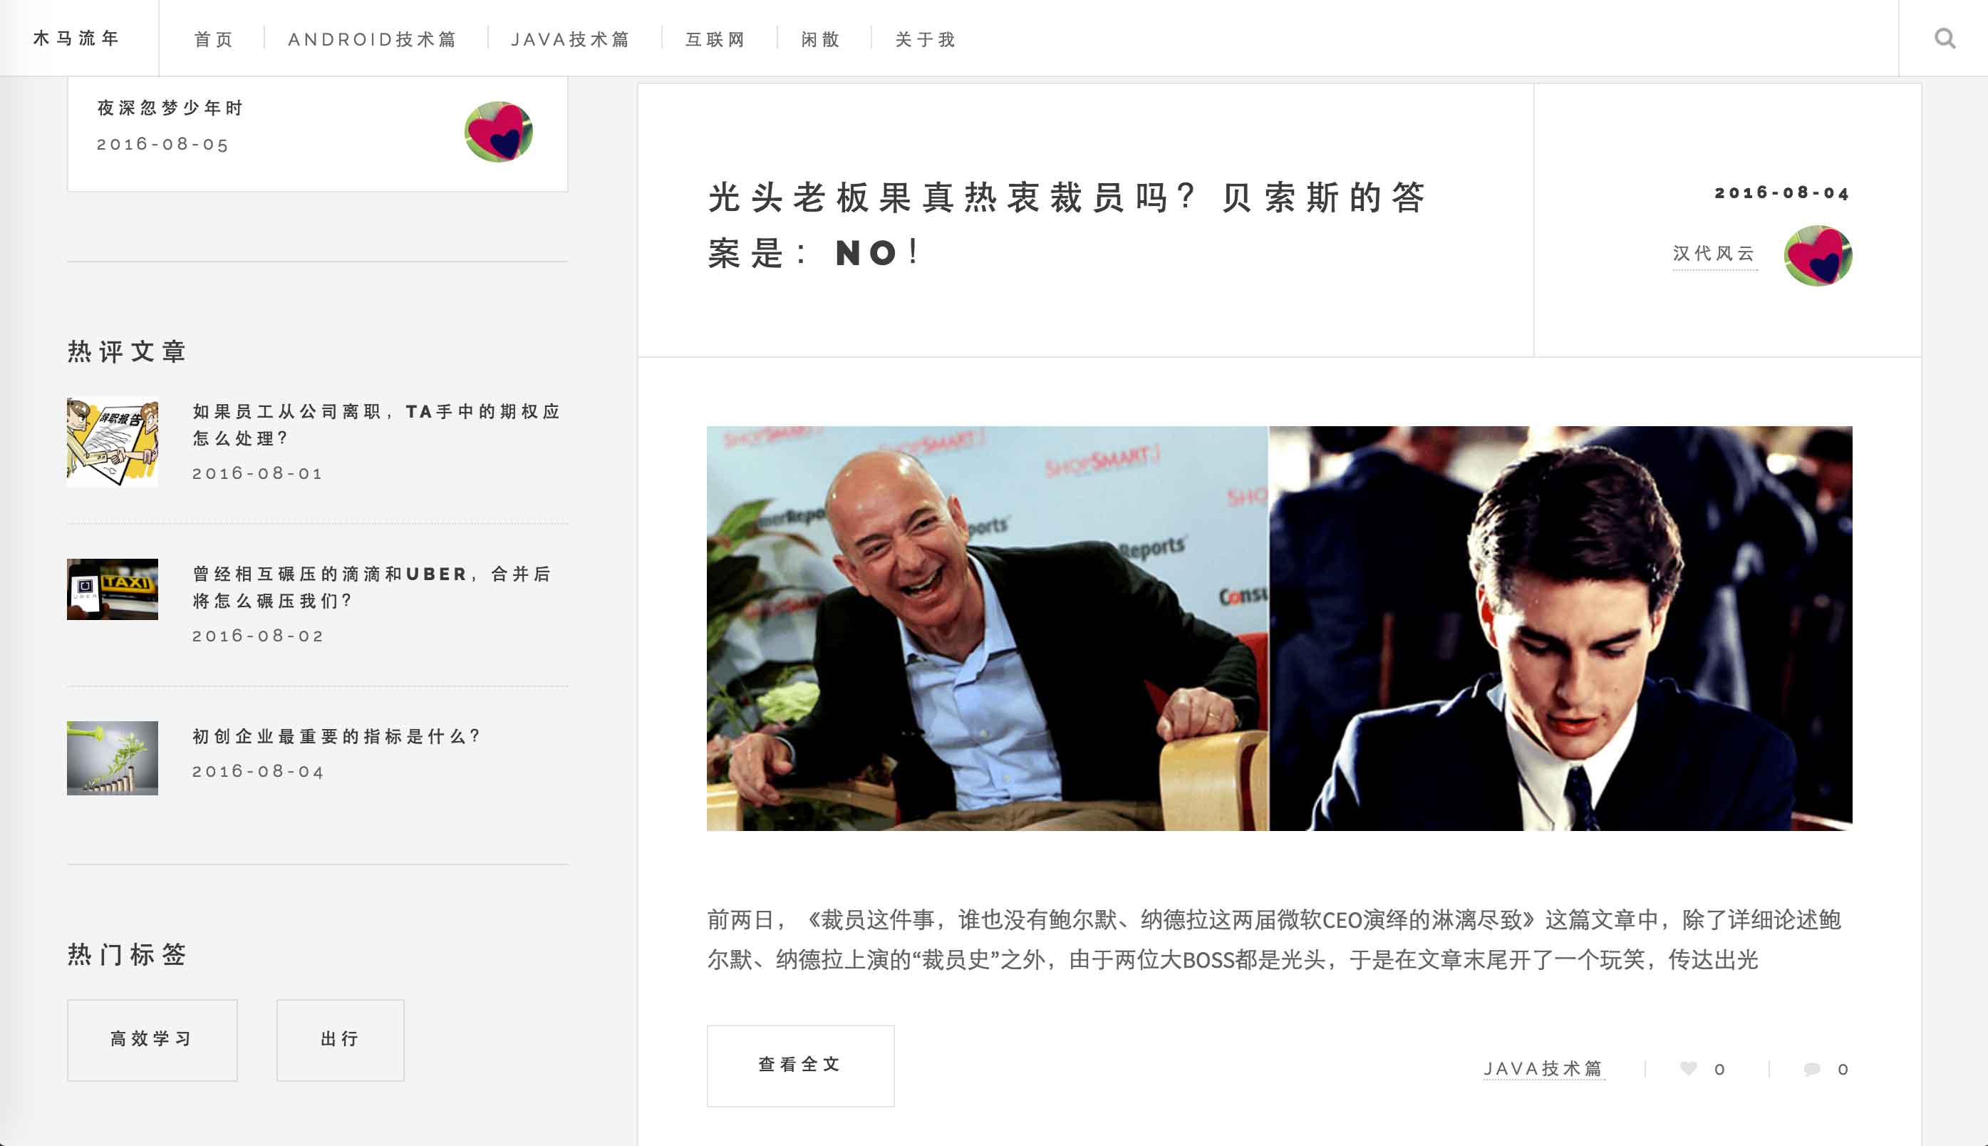Select 互联网 navigation item
Viewport: 1988px width, 1146px height.
pos(715,38)
